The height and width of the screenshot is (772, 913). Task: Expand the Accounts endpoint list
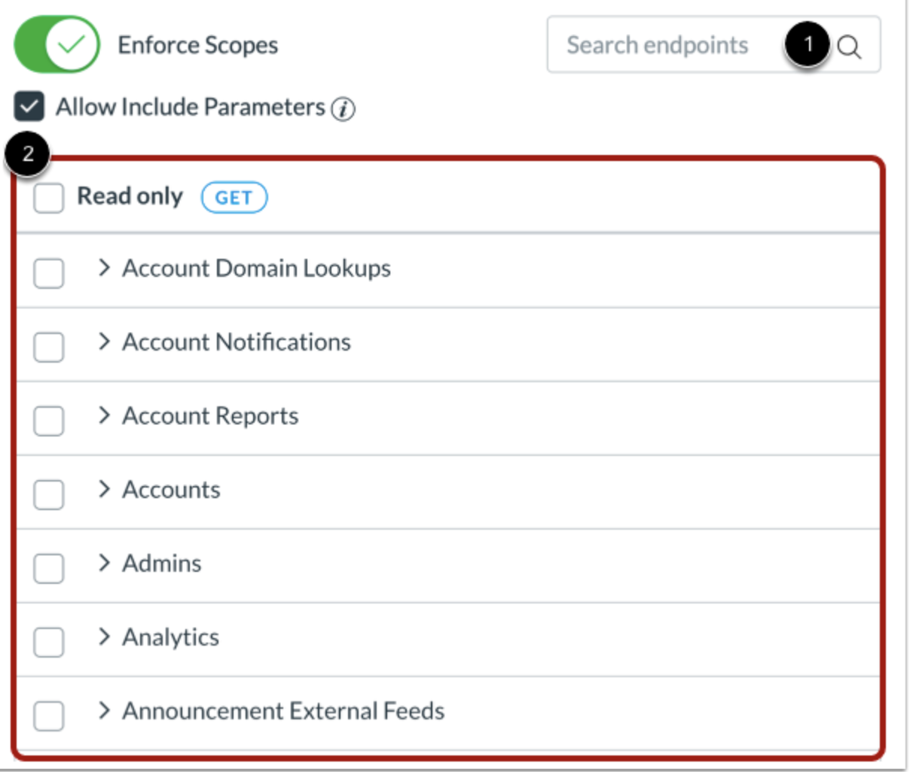(103, 489)
